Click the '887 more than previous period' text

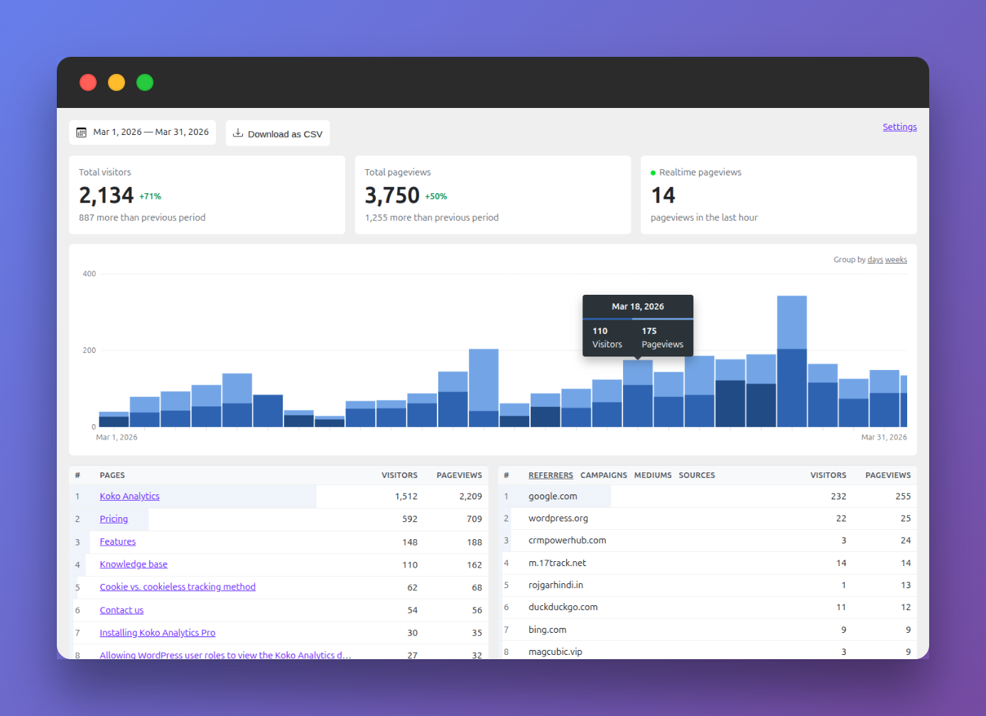[142, 218]
